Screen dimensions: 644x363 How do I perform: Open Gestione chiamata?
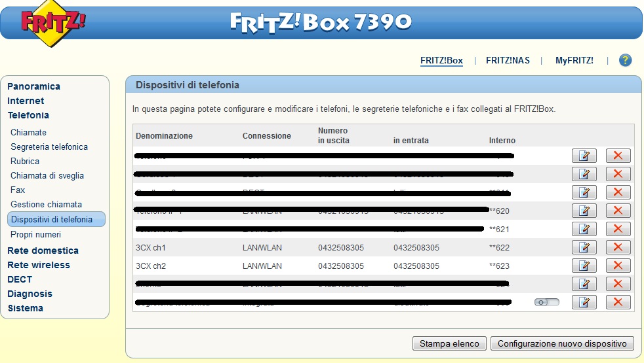pyautogui.click(x=46, y=204)
